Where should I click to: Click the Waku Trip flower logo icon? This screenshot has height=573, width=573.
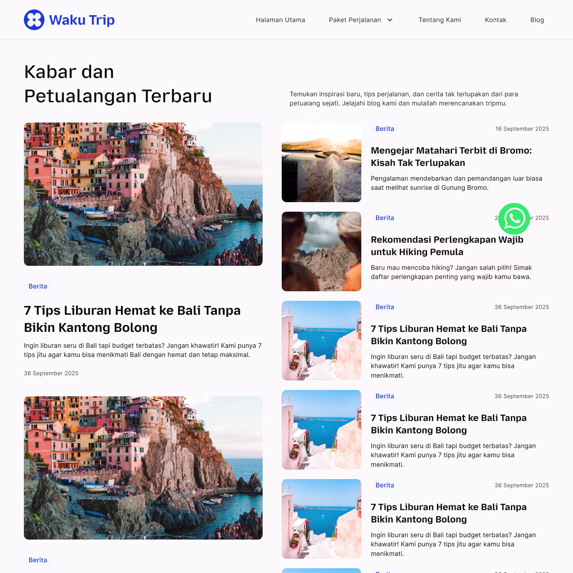34,20
